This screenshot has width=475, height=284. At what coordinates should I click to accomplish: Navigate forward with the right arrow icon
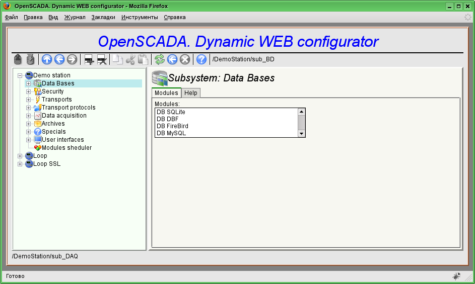(72, 59)
